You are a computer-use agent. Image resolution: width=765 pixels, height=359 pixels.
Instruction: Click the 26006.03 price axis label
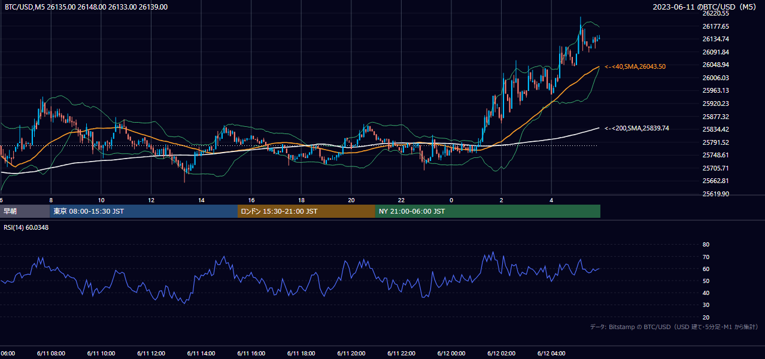715,78
